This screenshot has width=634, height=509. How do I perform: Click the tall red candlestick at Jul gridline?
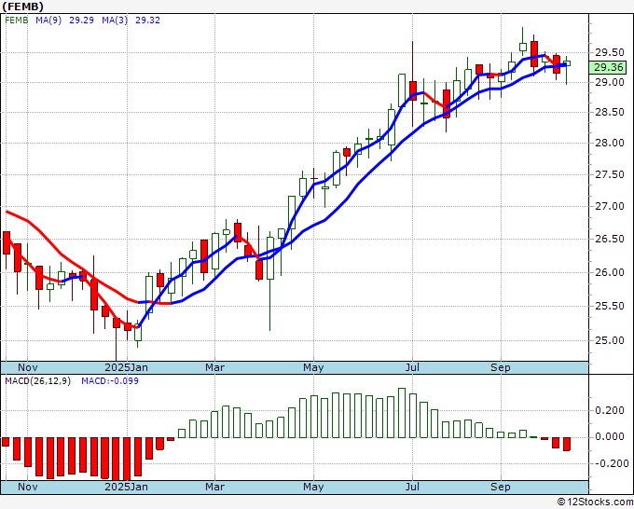413,91
